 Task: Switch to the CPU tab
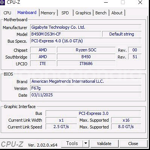click(7, 13)
